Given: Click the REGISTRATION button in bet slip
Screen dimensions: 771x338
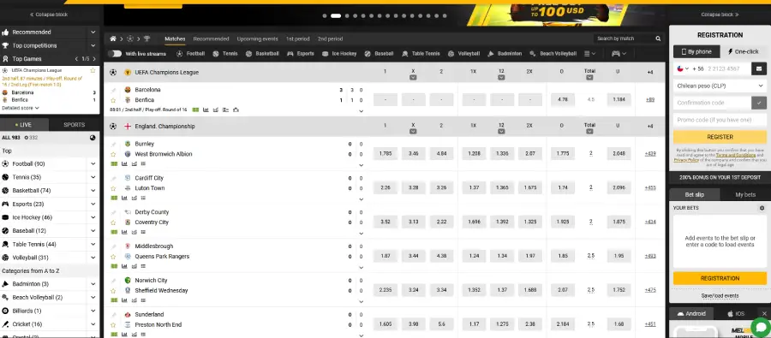Looking at the screenshot, I should click(x=720, y=279).
